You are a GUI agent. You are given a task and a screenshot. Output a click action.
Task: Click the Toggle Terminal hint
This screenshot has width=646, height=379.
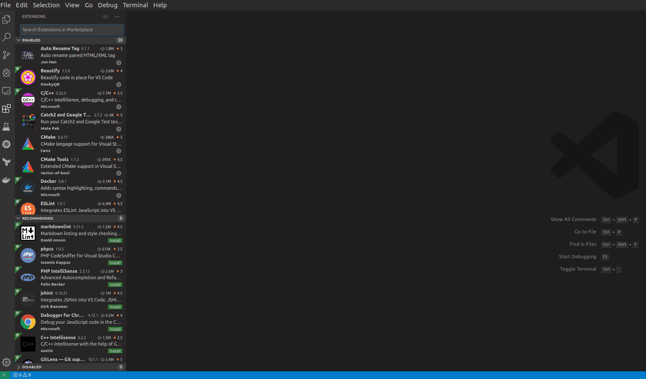tap(578, 269)
